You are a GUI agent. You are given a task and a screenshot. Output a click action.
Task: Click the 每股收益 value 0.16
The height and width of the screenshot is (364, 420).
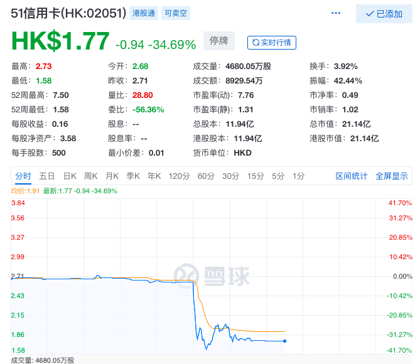[x=60, y=124]
